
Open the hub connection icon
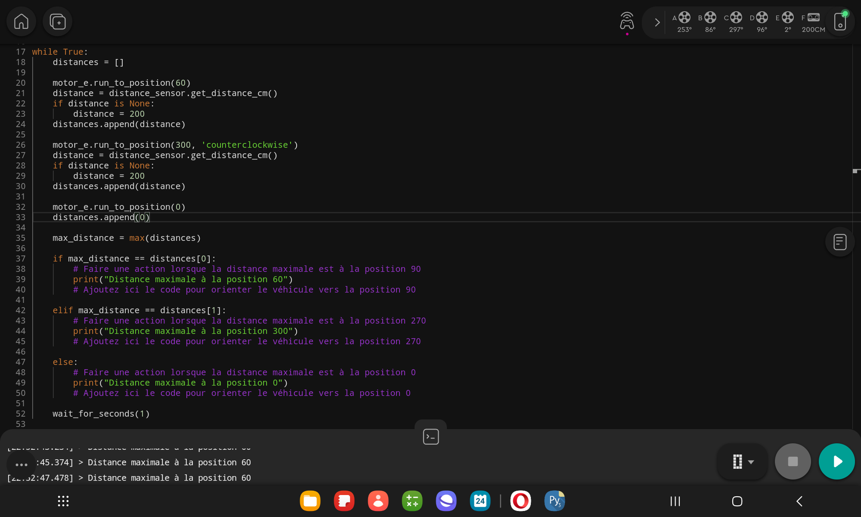coord(840,22)
